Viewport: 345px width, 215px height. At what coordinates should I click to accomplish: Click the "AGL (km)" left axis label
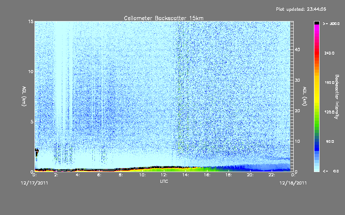tap(24, 96)
